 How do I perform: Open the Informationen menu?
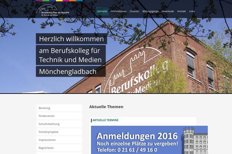118,11
